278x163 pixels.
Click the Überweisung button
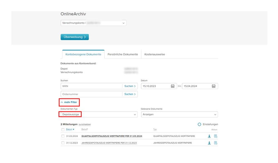(75, 37)
